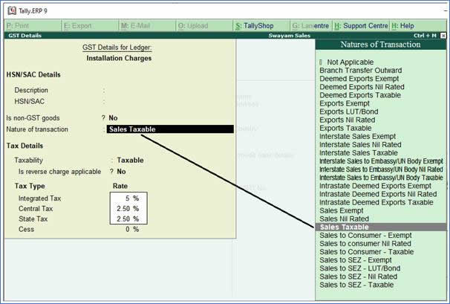Click the Taxability value Taxable
This screenshot has width=450, height=304.
click(x=130, y=161)
